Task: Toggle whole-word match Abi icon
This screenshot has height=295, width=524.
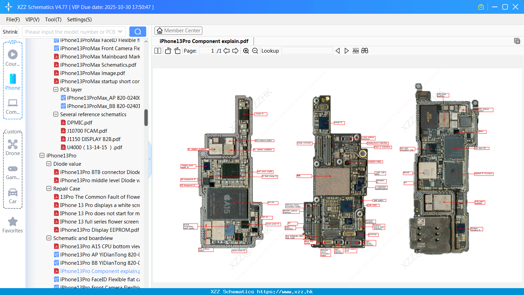Action: click(x=356, y=51)
